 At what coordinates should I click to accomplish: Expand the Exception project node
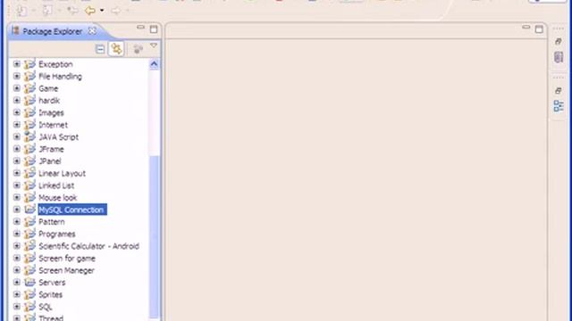coord(17,64)
